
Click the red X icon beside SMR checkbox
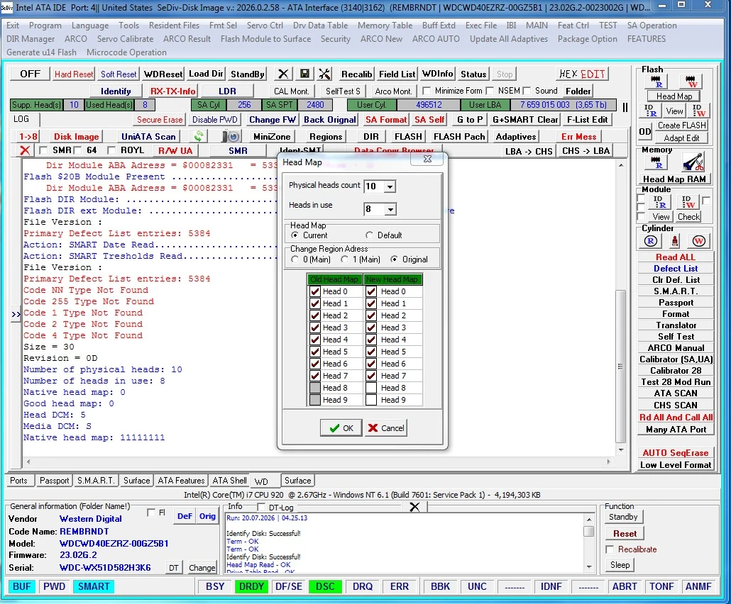(25, 150)
